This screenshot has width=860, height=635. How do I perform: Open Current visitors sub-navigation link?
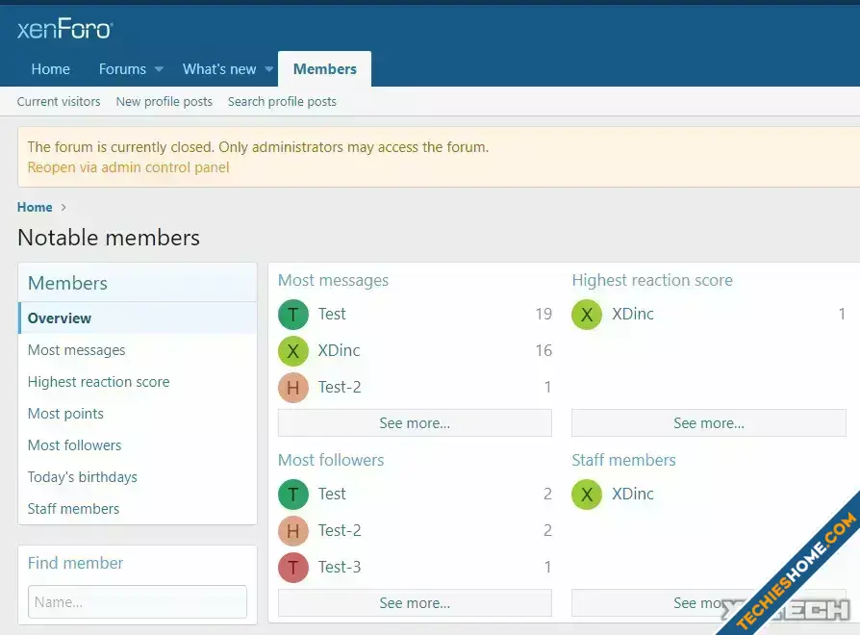click(59, 101)
